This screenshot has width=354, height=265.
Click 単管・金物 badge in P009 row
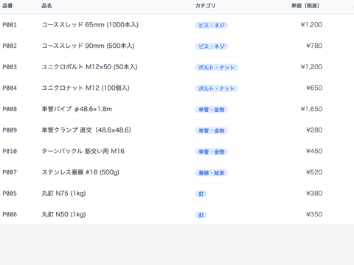[x=212, y=131]
